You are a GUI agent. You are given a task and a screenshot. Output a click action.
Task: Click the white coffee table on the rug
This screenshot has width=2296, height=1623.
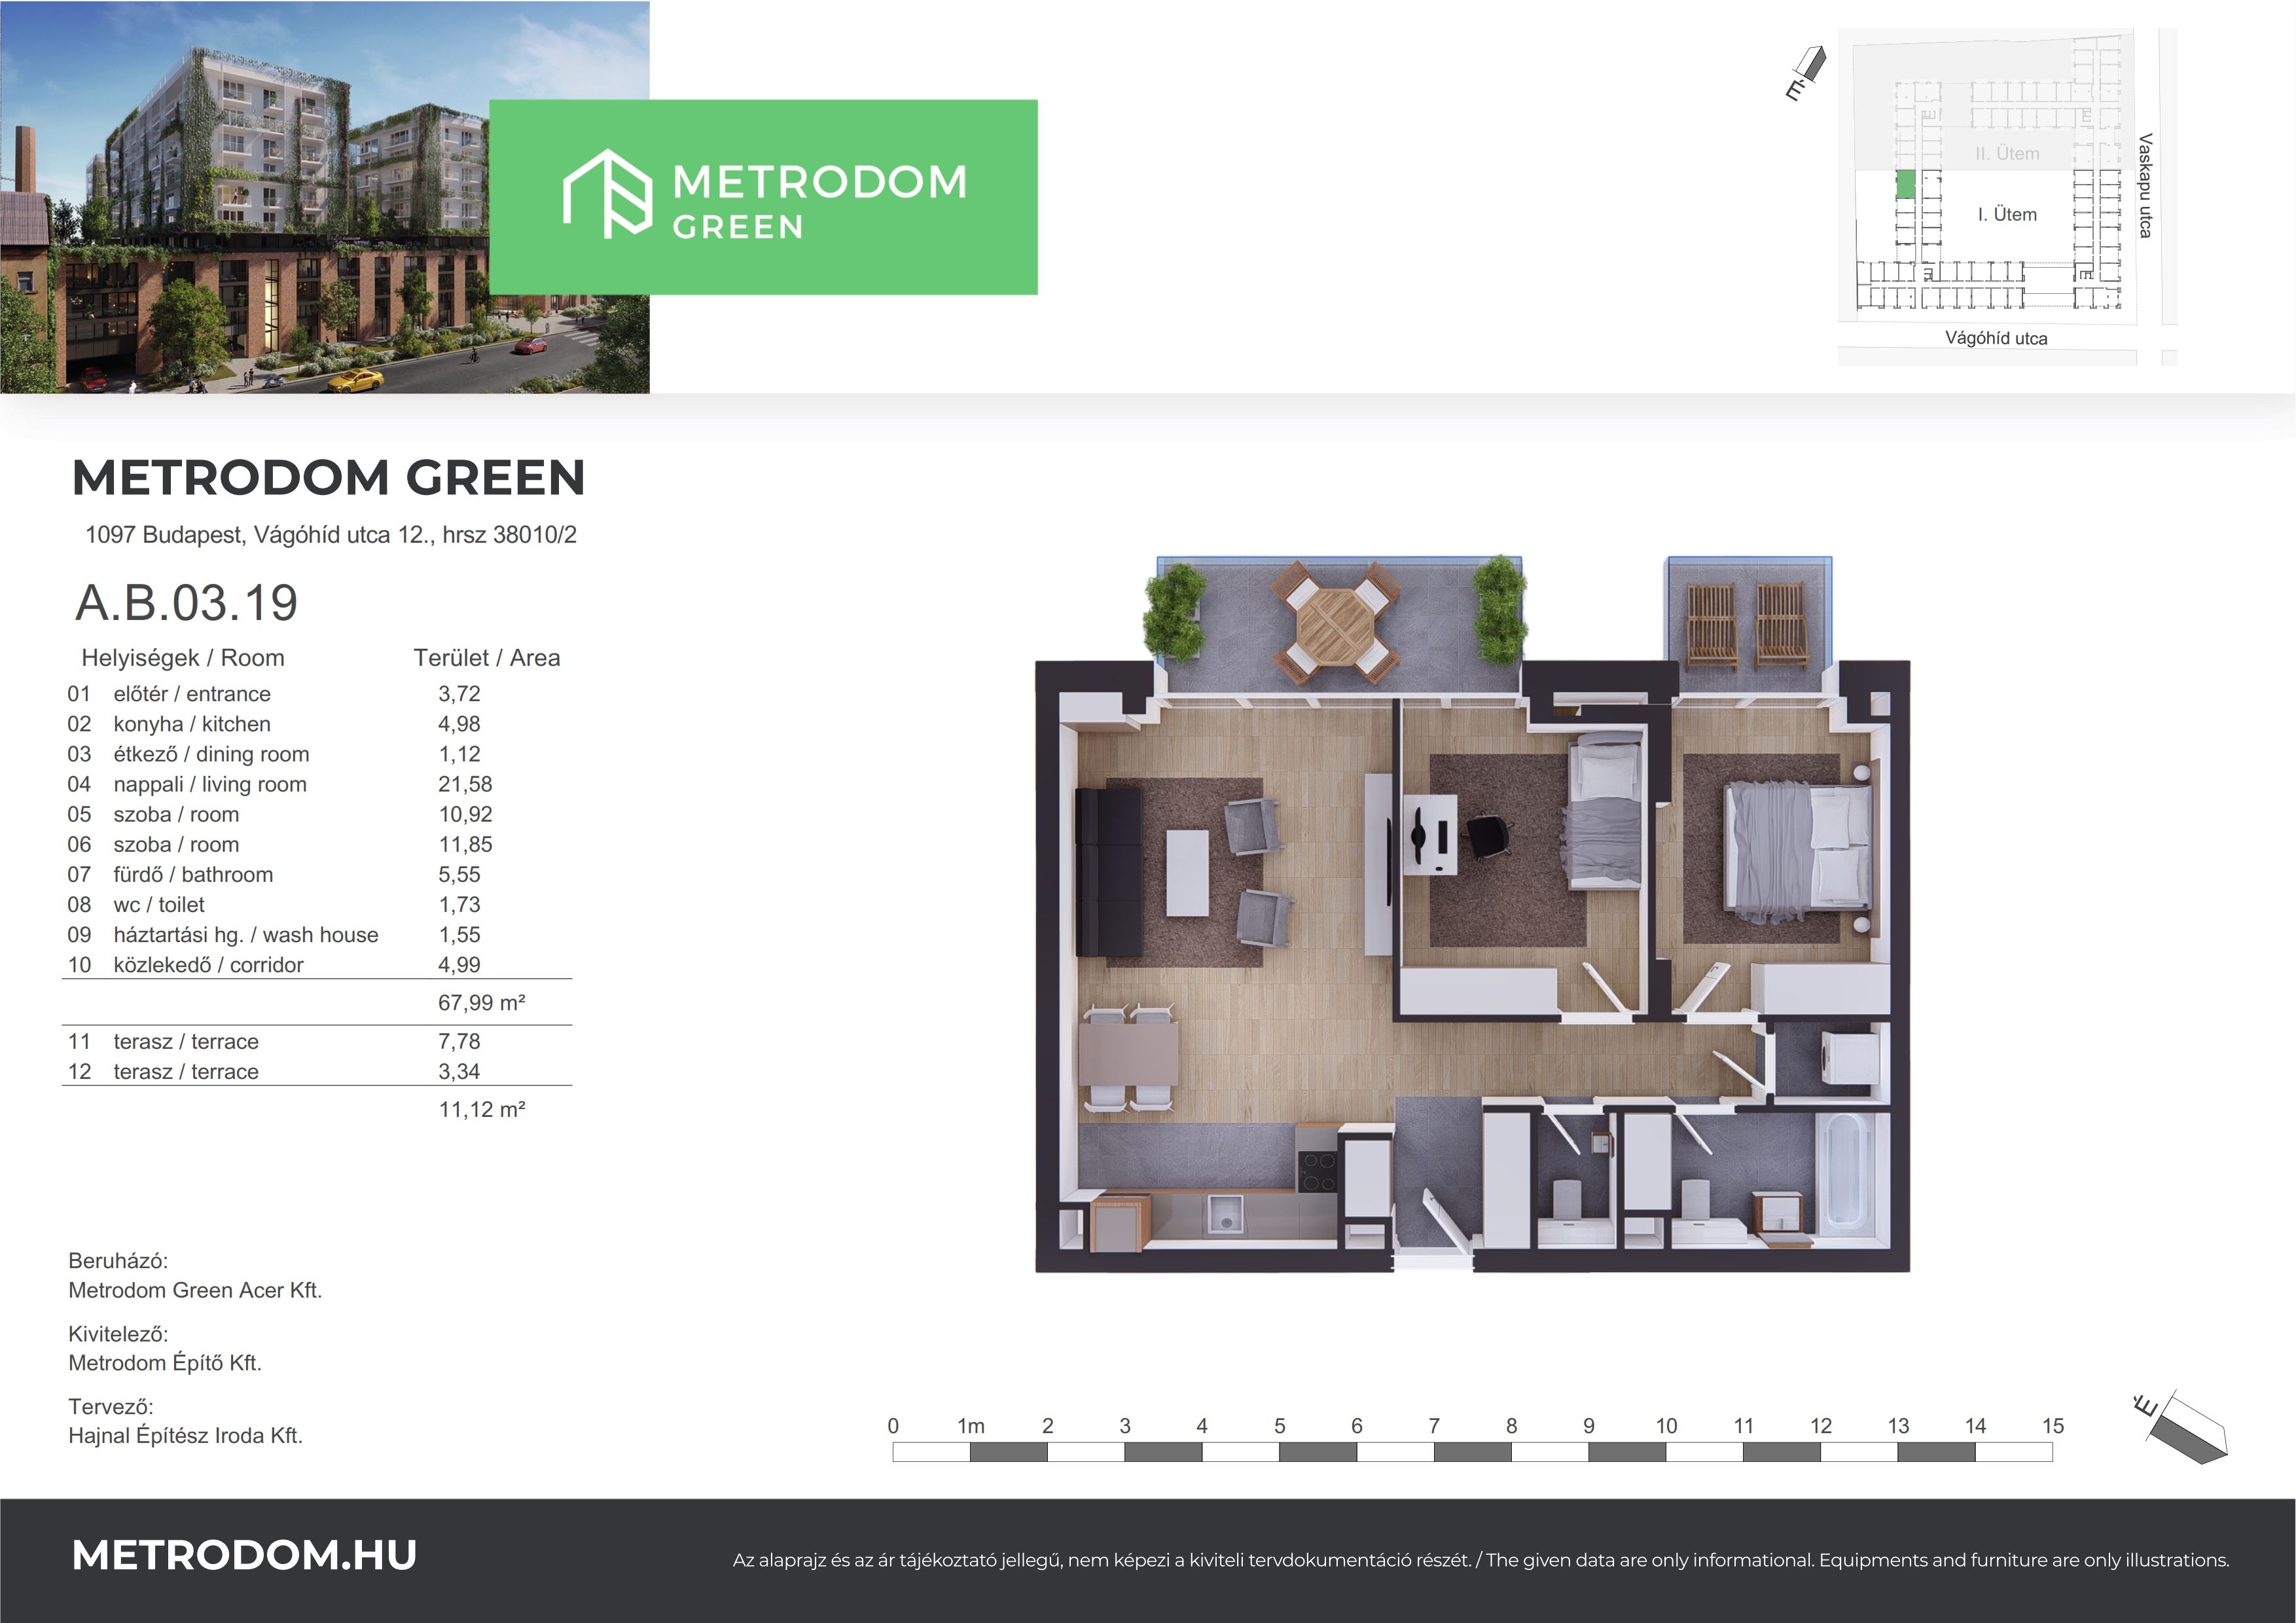(1188, 873)
